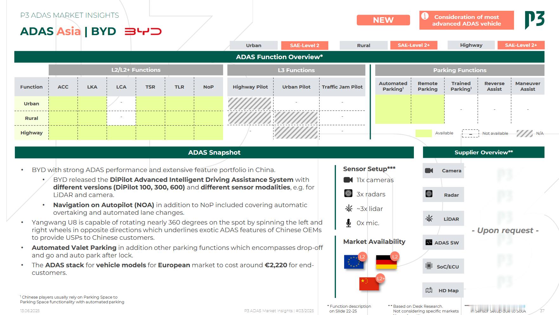This screenshot has width=559, height=315.
Task: Click the L2/L2+ Functions header
Action: tap(136, 70)
